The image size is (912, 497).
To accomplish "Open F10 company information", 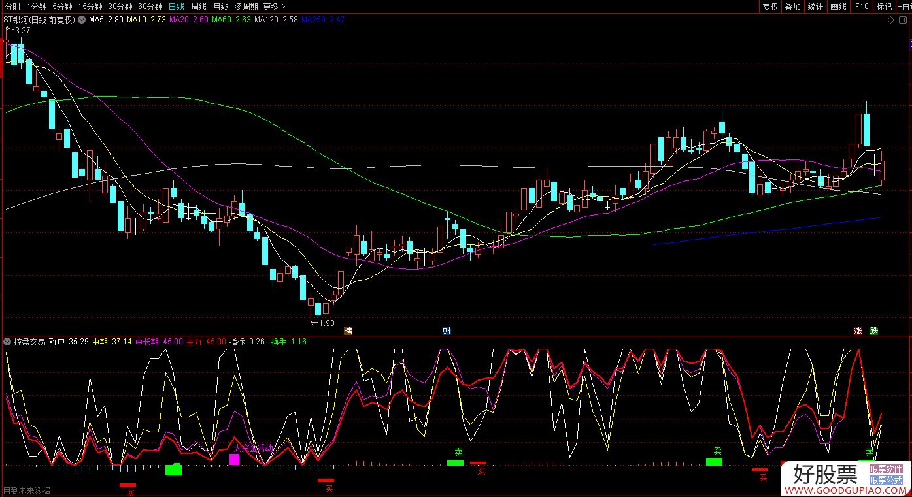I will click(x=861, y=7).
